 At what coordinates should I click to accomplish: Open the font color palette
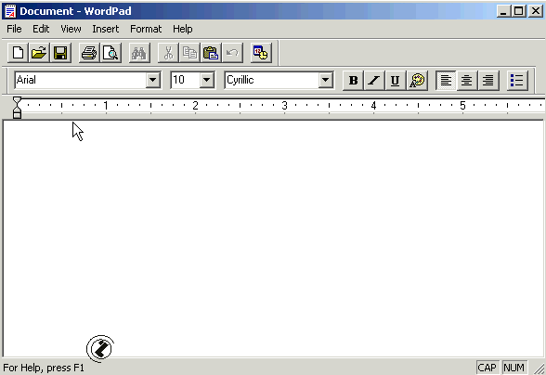[x=417, y=81]
